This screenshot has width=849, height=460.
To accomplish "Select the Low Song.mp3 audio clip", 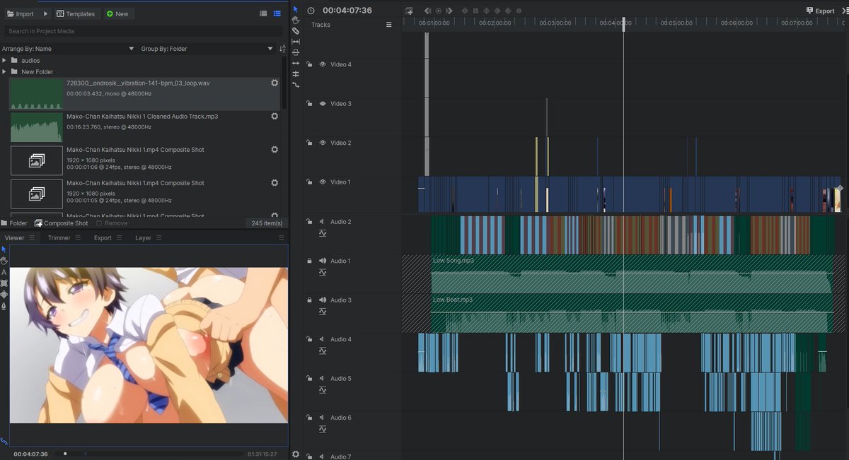I will [632, 274].
